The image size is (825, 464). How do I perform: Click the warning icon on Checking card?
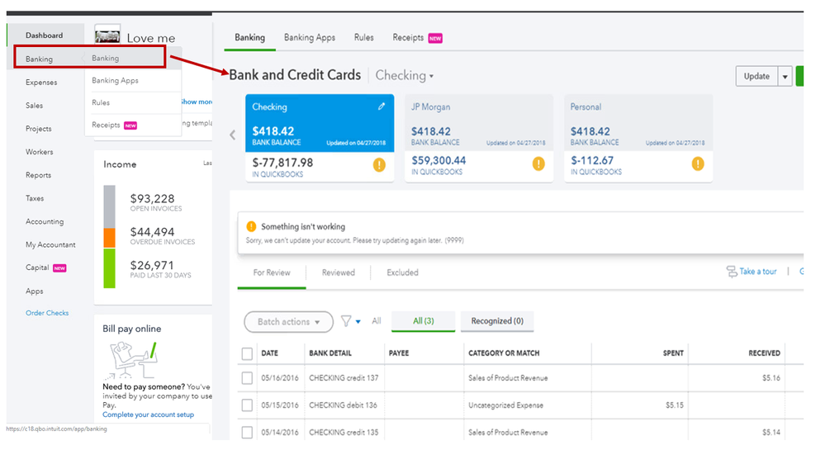click(x=379, y=164)
